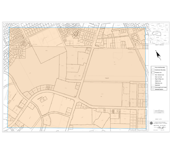This screenshot has height=154, width=172.
Task: Click the Property Line legend box
Action: 152,72
